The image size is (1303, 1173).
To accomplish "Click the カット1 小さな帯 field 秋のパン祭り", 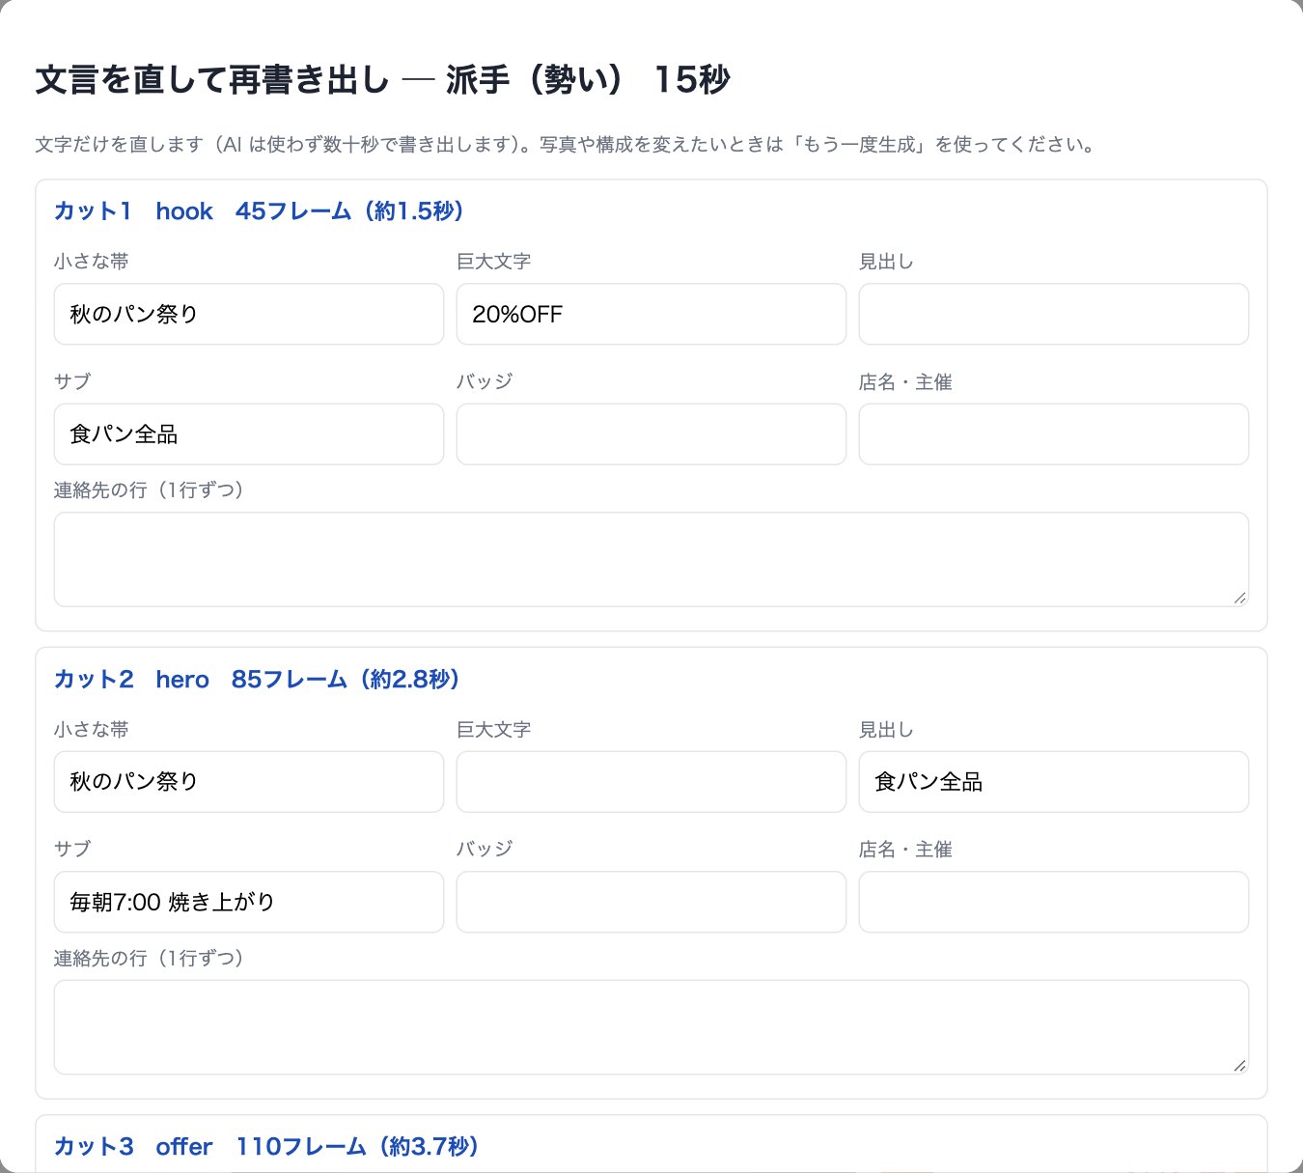I will 249,314.
